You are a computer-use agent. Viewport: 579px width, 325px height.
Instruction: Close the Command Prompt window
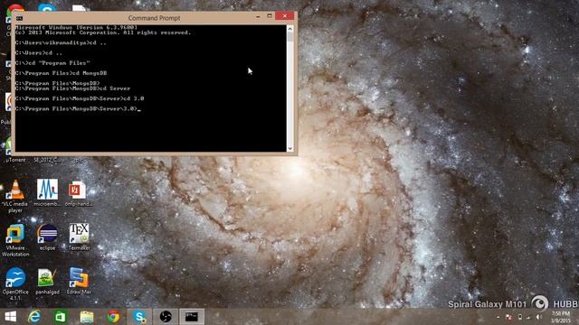tap(284, 16)
